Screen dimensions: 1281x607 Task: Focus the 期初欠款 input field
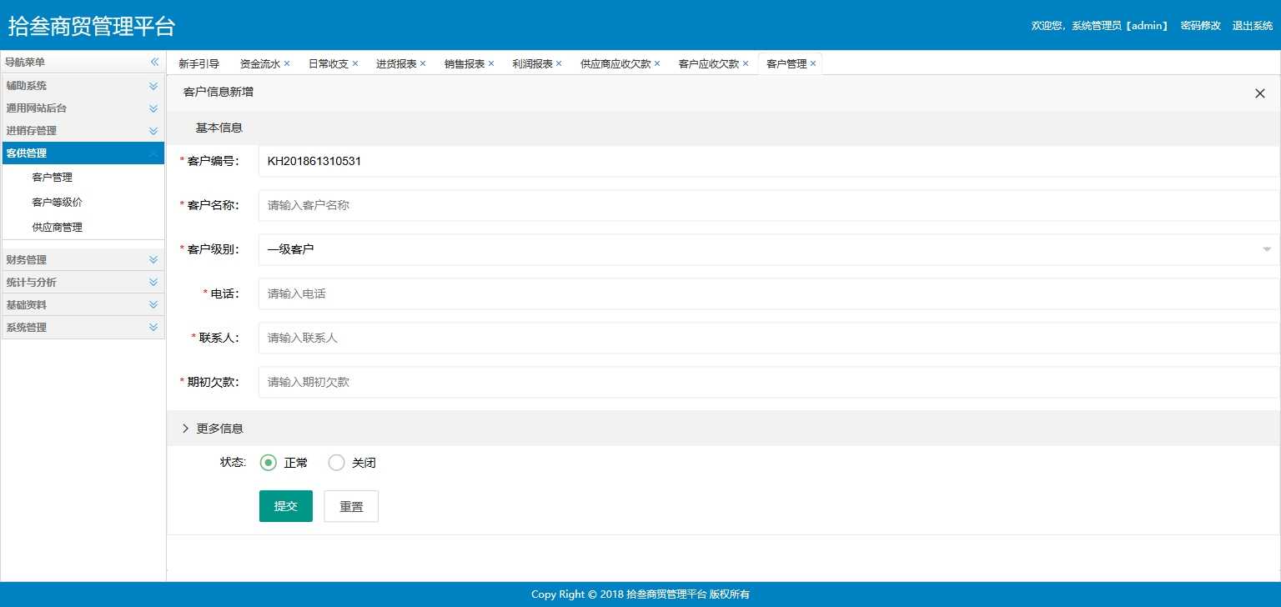pos(769,382)
